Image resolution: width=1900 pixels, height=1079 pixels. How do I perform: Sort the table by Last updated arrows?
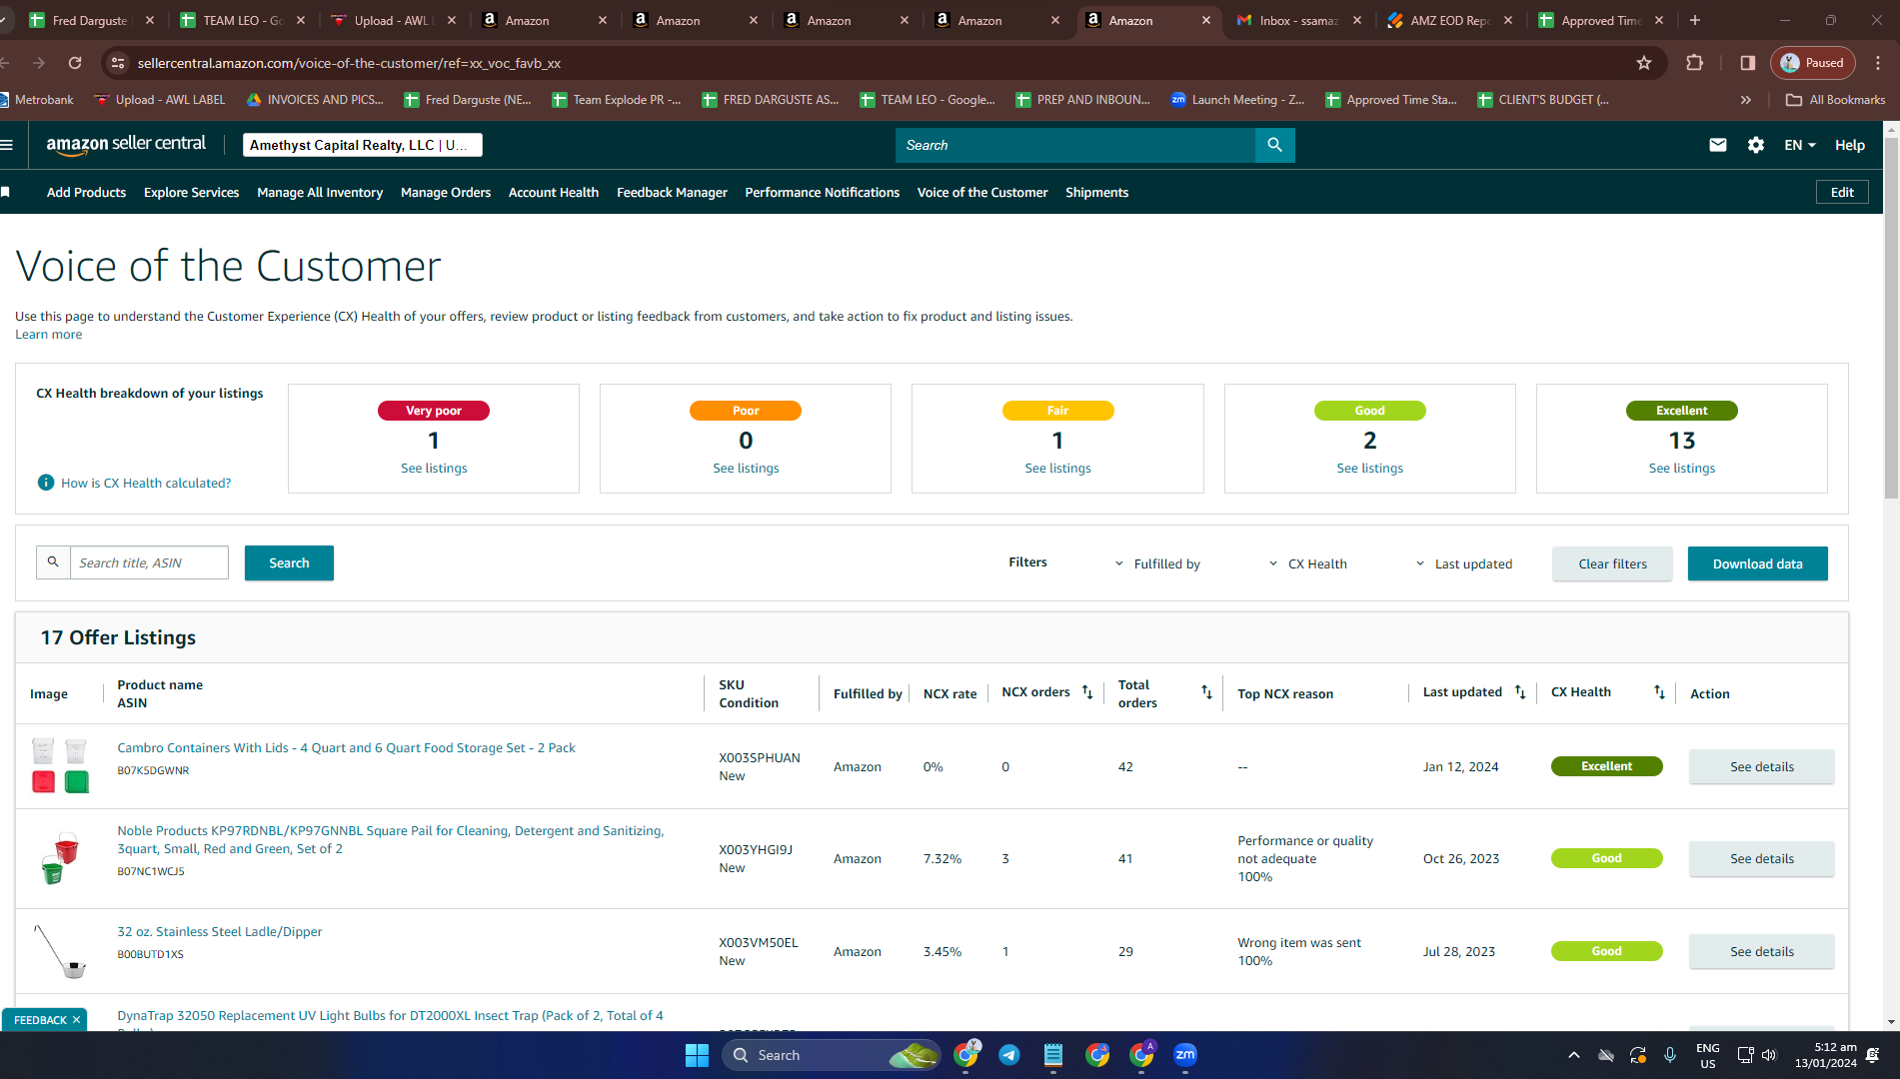click(x=1520, y=692)
